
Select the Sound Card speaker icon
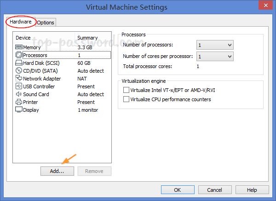pos(19,94)
